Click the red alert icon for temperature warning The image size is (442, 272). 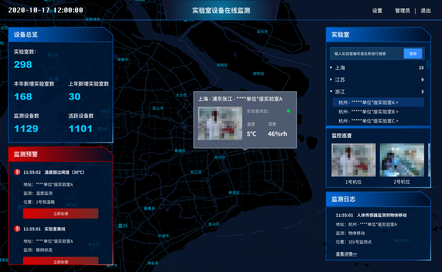[17, 172]
